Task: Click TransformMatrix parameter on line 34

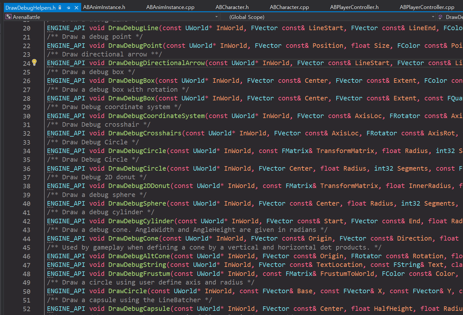Action: coord(345,151)
